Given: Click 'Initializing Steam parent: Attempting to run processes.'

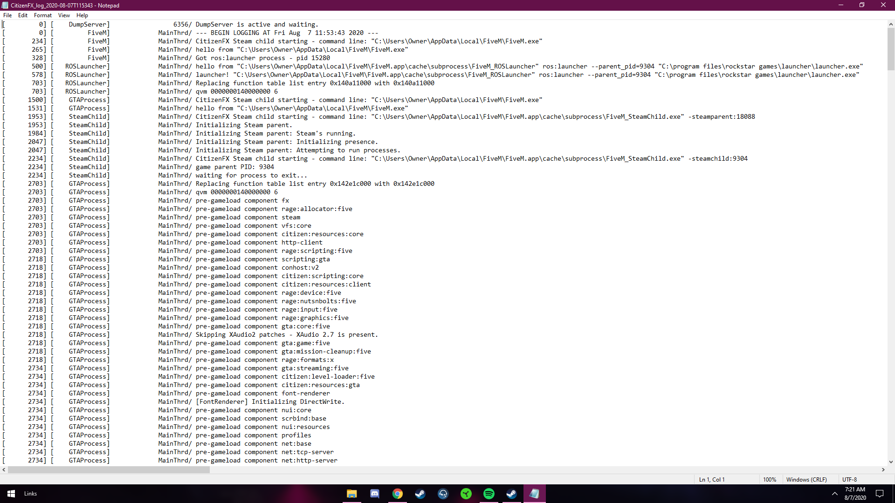Looking at the screenshot, I should (x=298, y=150).
